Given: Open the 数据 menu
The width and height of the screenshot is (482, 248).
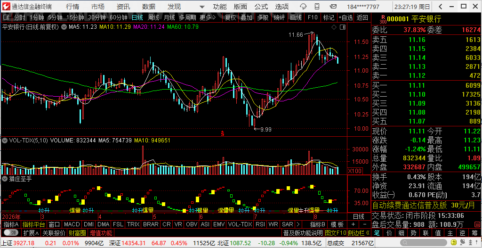Looking at the screenshot, I should click(148, 7).
